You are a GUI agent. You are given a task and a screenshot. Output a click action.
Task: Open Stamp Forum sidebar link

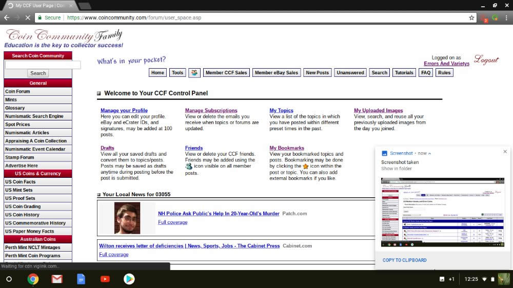(x=38, y=157)
